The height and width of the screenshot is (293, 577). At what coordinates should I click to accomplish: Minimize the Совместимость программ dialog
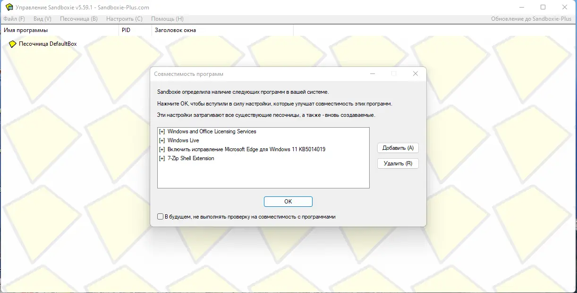(x=373, y=74)
